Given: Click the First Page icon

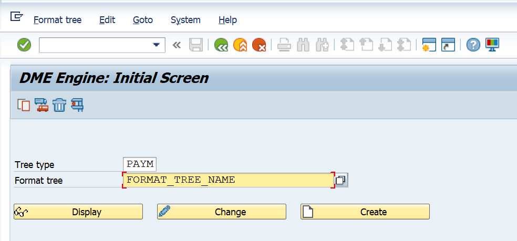Looking at the screenshot, I should click(347, 45).
